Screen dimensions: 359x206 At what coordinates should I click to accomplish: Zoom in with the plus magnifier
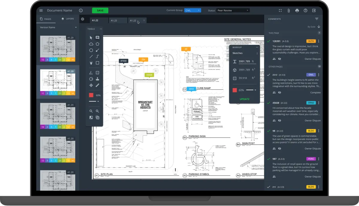pyautogui.click(x=98, y=111)
